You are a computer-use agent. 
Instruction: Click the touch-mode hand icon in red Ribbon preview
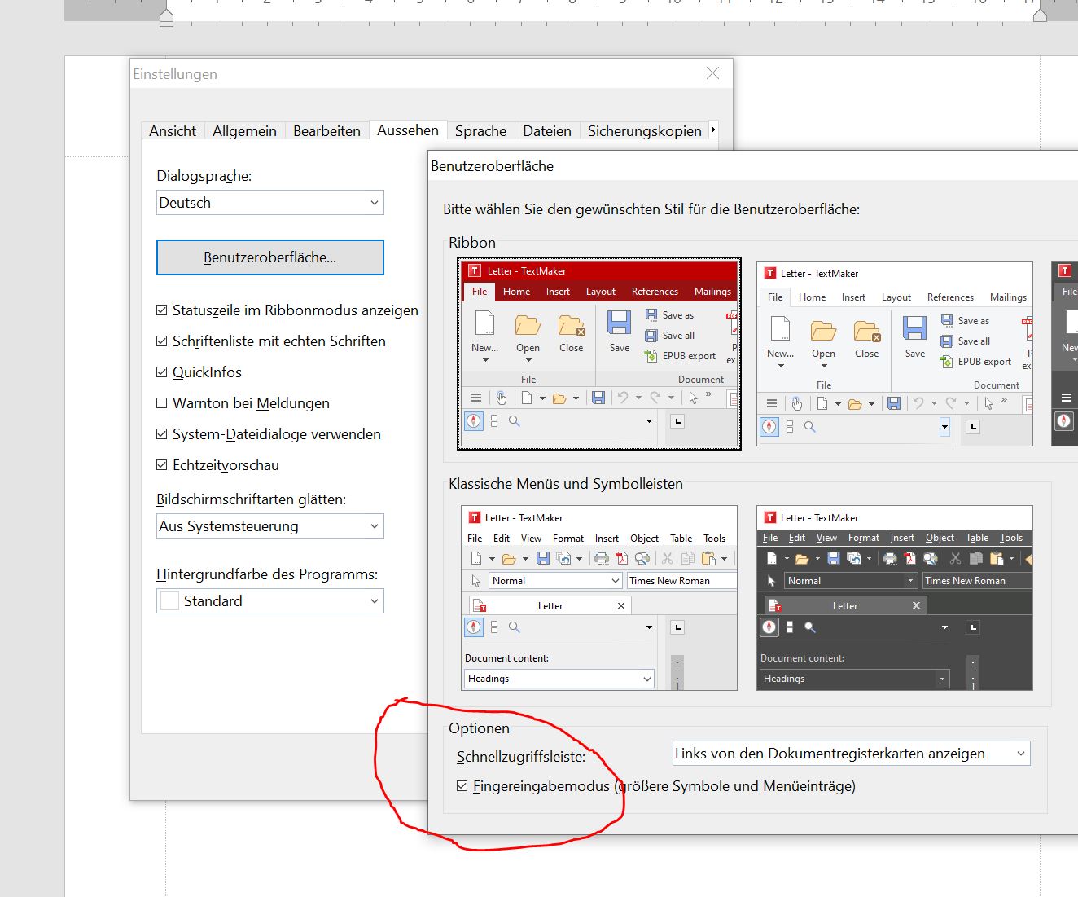coord(502,398)
